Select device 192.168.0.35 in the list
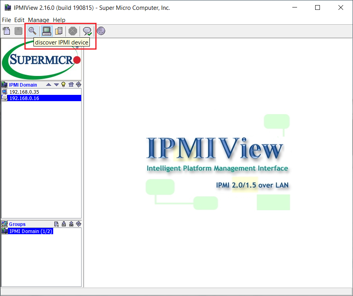The image size is (353, 296). click(41, 92)
